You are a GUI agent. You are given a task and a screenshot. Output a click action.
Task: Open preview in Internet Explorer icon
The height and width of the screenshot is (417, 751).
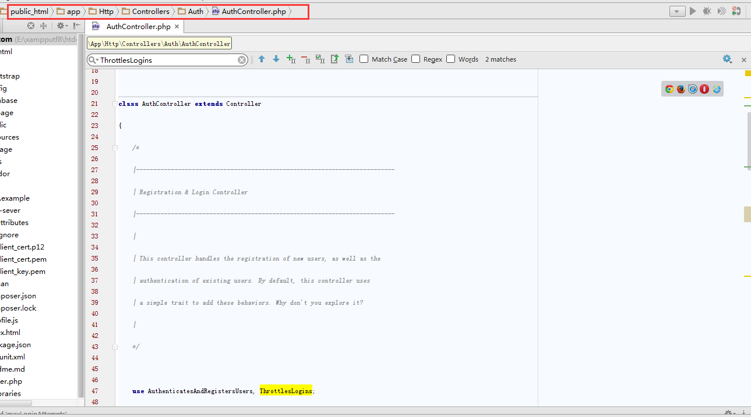(717, 89)
